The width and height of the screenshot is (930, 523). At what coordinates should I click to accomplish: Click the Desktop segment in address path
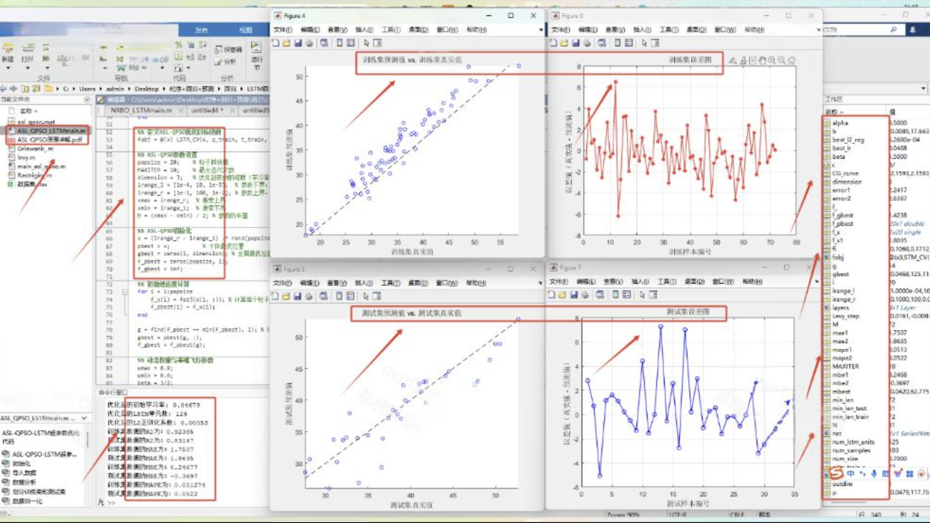tap(147, 89)
